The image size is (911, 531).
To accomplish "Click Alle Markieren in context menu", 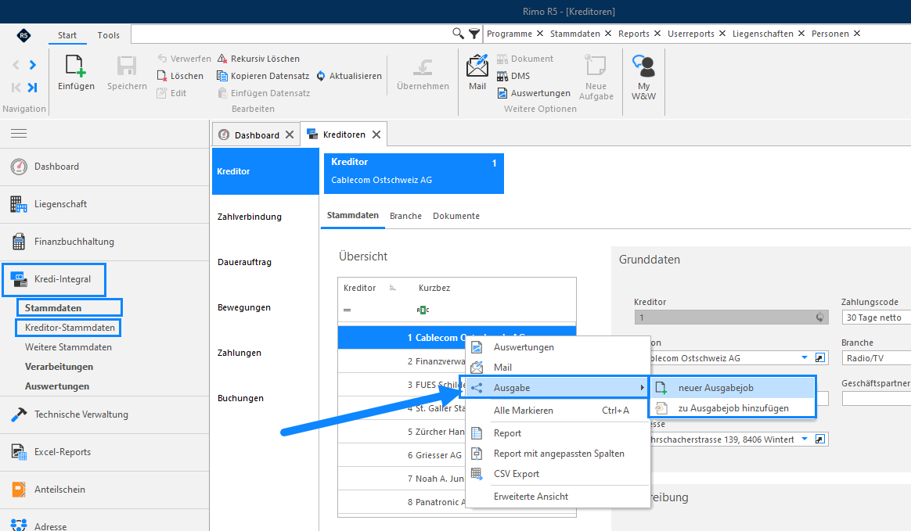I will click(x=558, y=411).
